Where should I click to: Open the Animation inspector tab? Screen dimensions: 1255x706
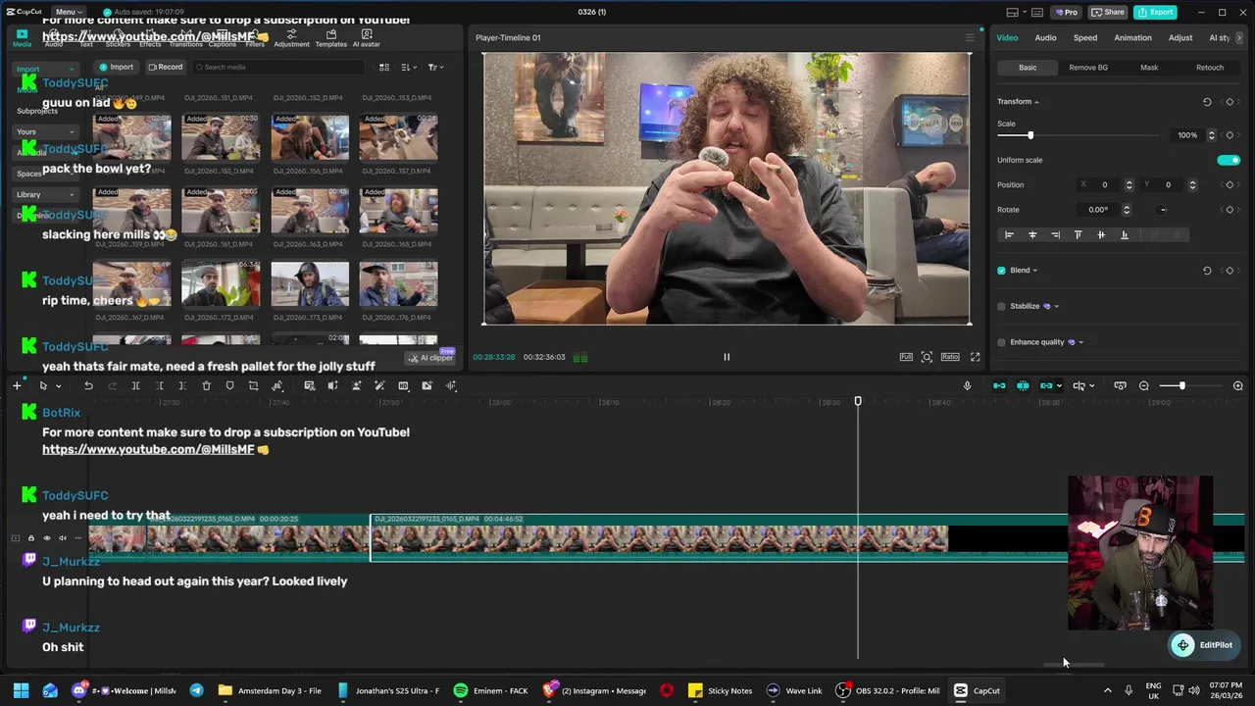(1132, 38)
